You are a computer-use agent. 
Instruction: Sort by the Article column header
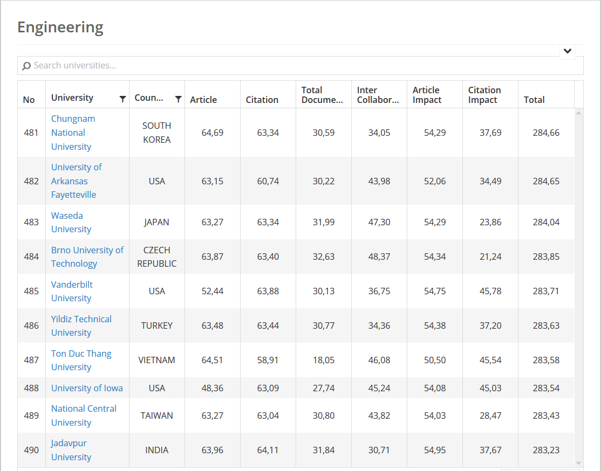tap(203, 100)
